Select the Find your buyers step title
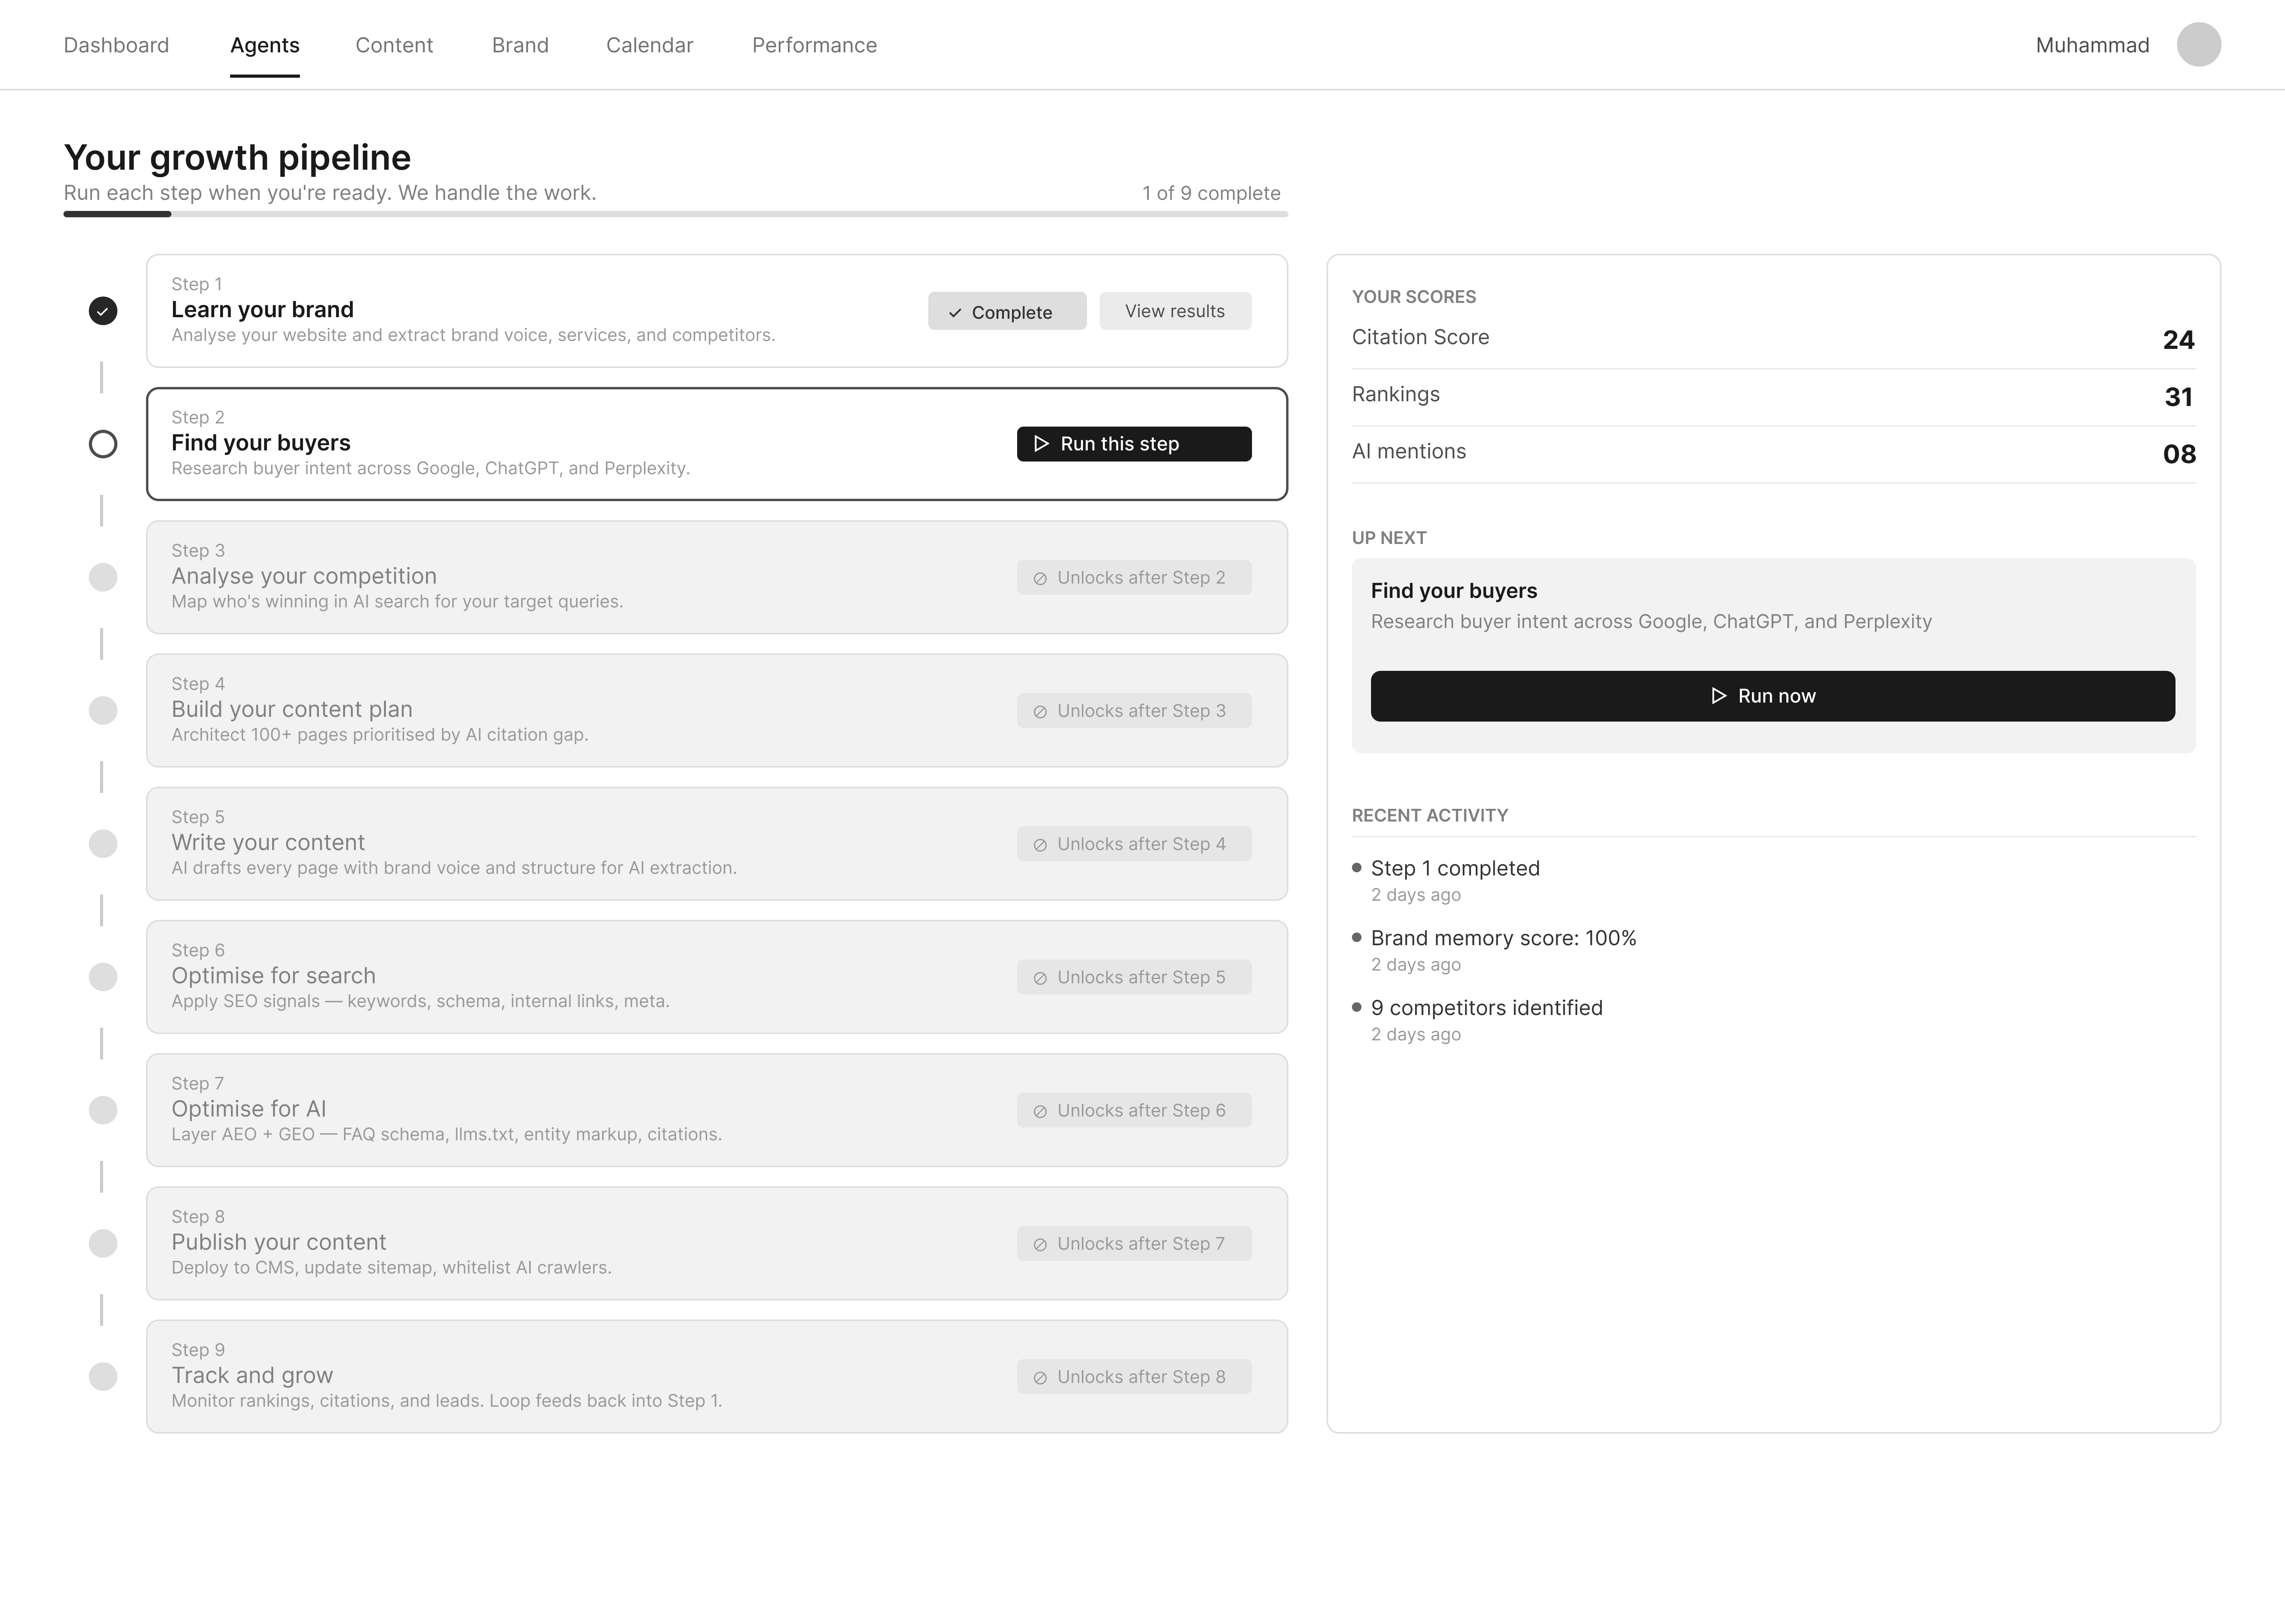Viewport: 2285px width, 1624px height. [x=260, y=442]
